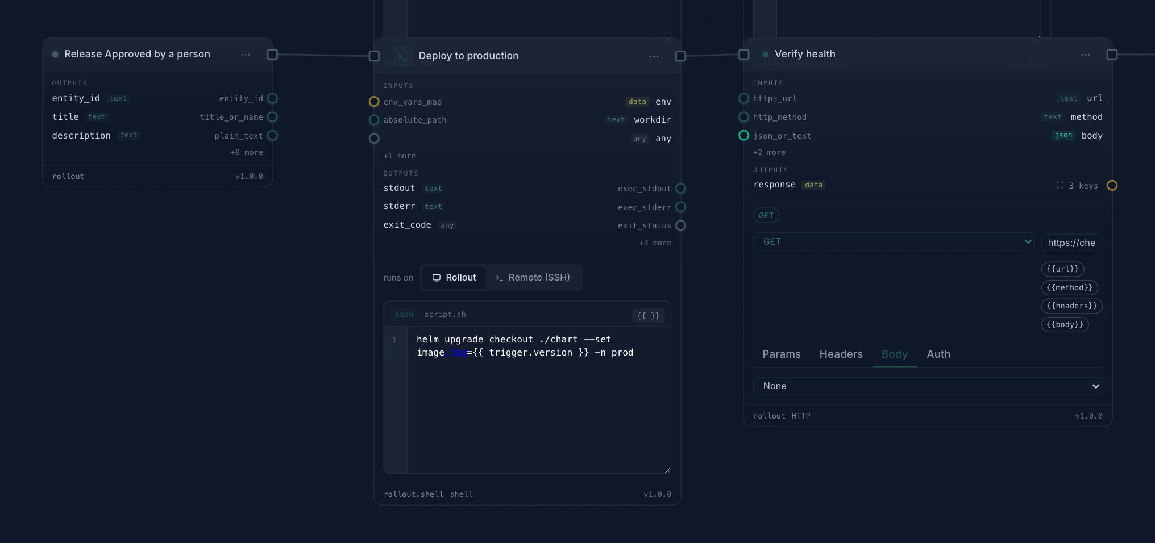Click Verify health input connector handle
This screenshot has height=543, width=1155.
point(743,54)
